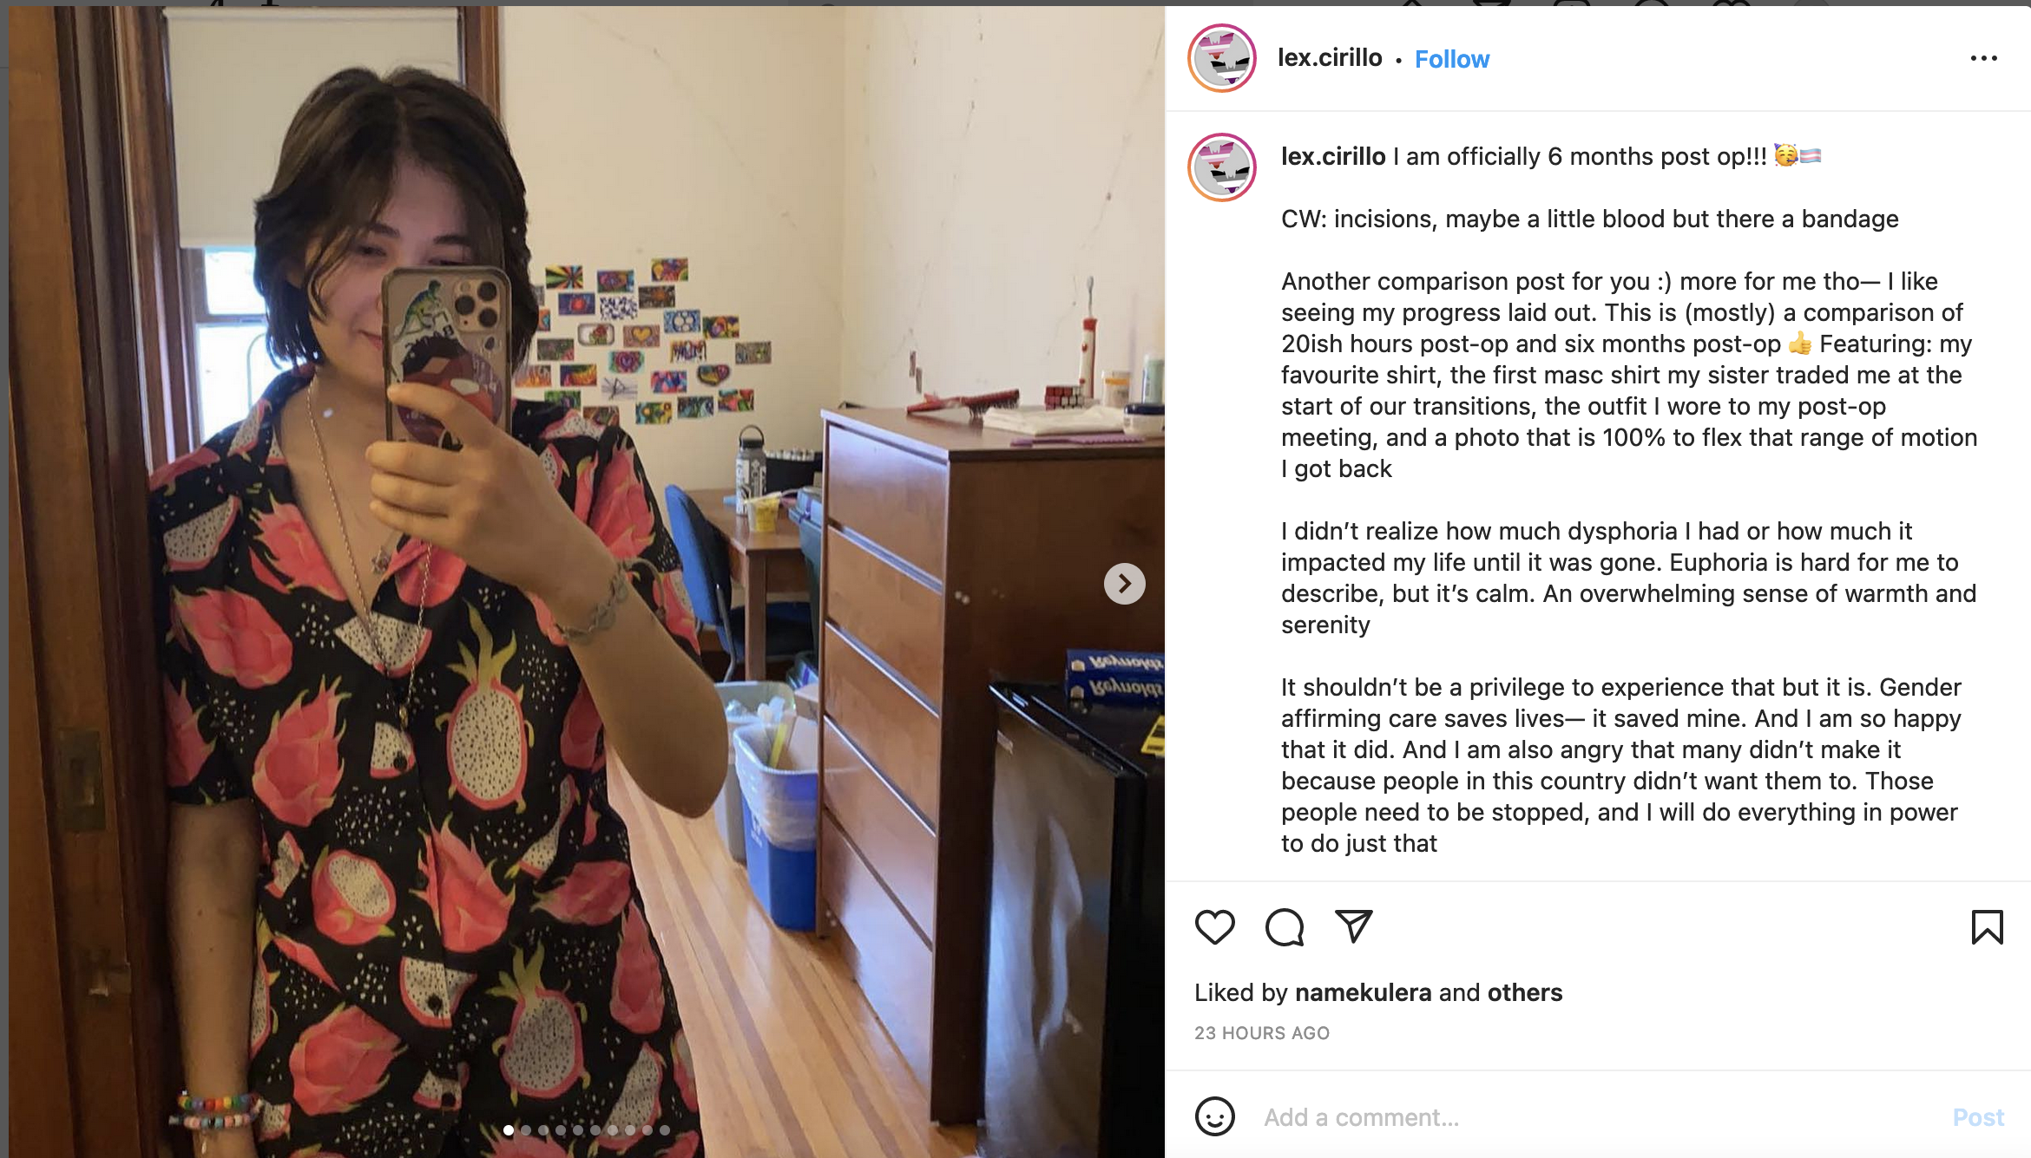Like the post with the heart icon

tap(1214, 926)
